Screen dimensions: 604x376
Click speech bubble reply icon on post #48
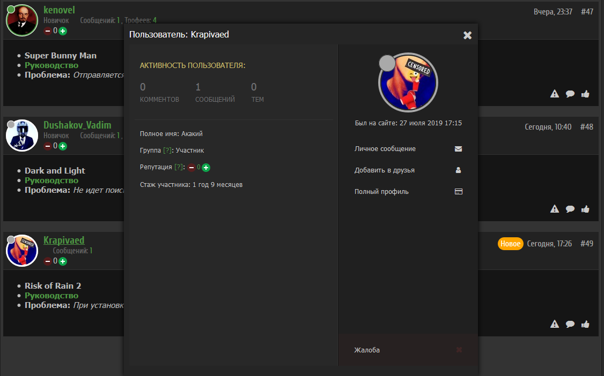[570, 209]
